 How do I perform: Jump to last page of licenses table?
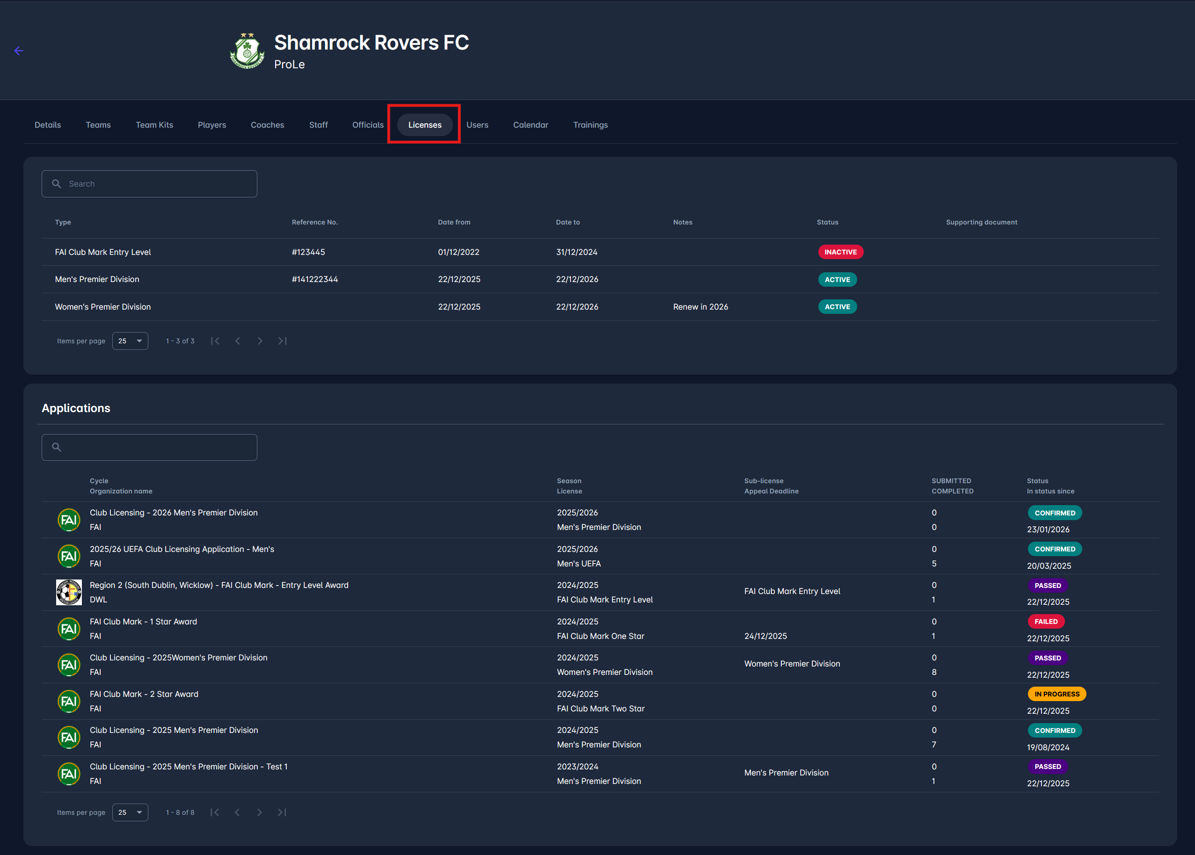click(282, 341)
